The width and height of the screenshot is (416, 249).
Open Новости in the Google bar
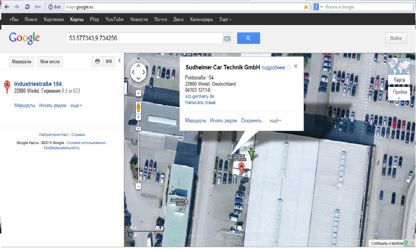click(139, 19)
